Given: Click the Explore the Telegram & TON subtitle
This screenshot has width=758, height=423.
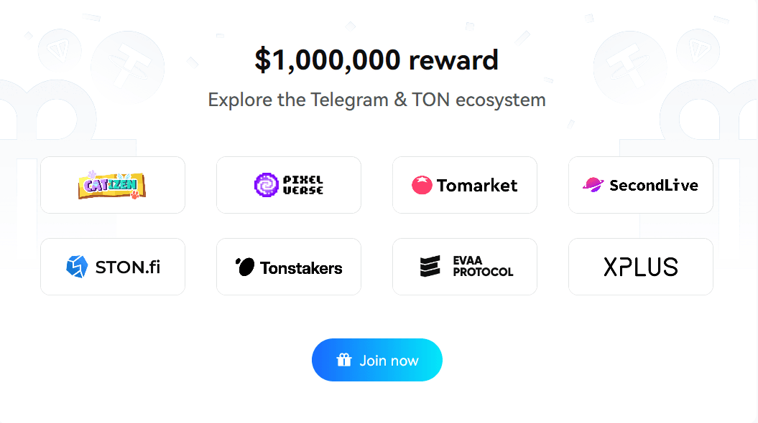Looking at the screenshot, I should click(x=376, y=100).
